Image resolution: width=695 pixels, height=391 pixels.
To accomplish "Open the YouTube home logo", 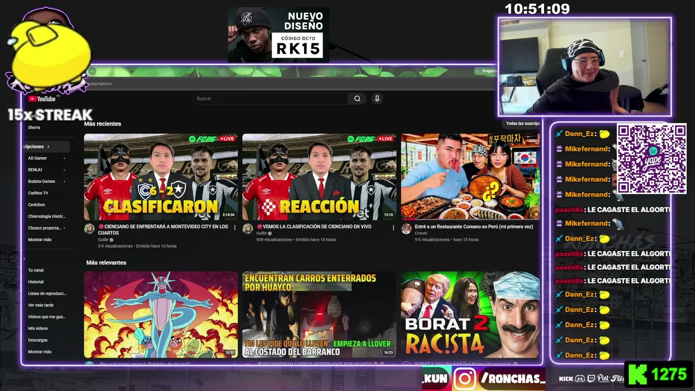I will (x=42, y=99).
